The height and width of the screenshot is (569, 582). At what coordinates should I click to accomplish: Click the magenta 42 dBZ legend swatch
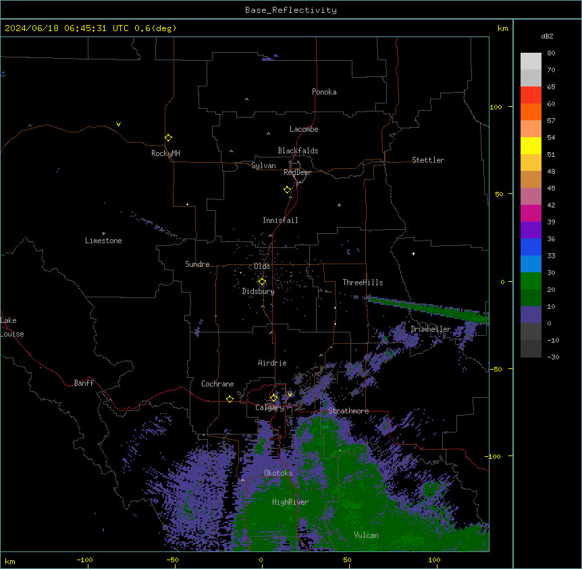(531, 213)
